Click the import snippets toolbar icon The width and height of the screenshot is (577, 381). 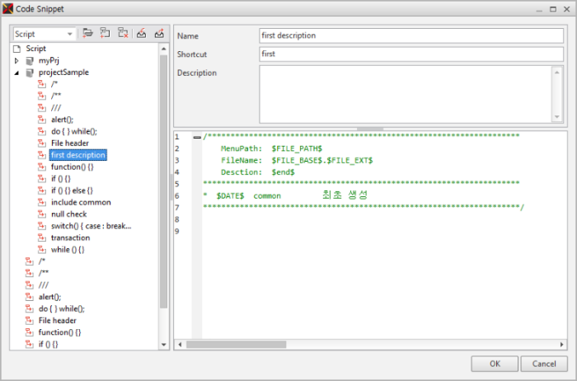pyautogui.click(x=141, y=34)
